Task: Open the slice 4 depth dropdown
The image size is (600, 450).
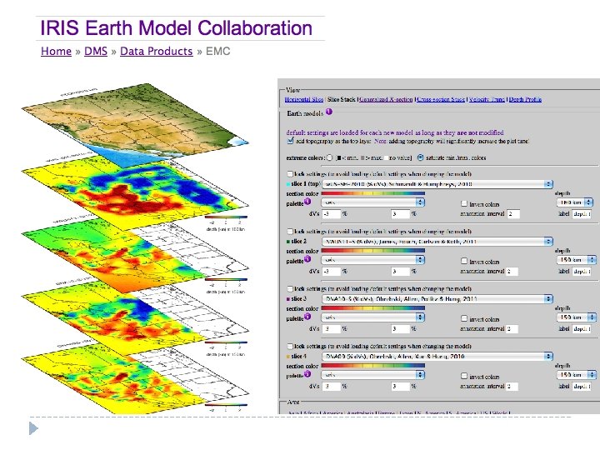Action: [576, 375]
